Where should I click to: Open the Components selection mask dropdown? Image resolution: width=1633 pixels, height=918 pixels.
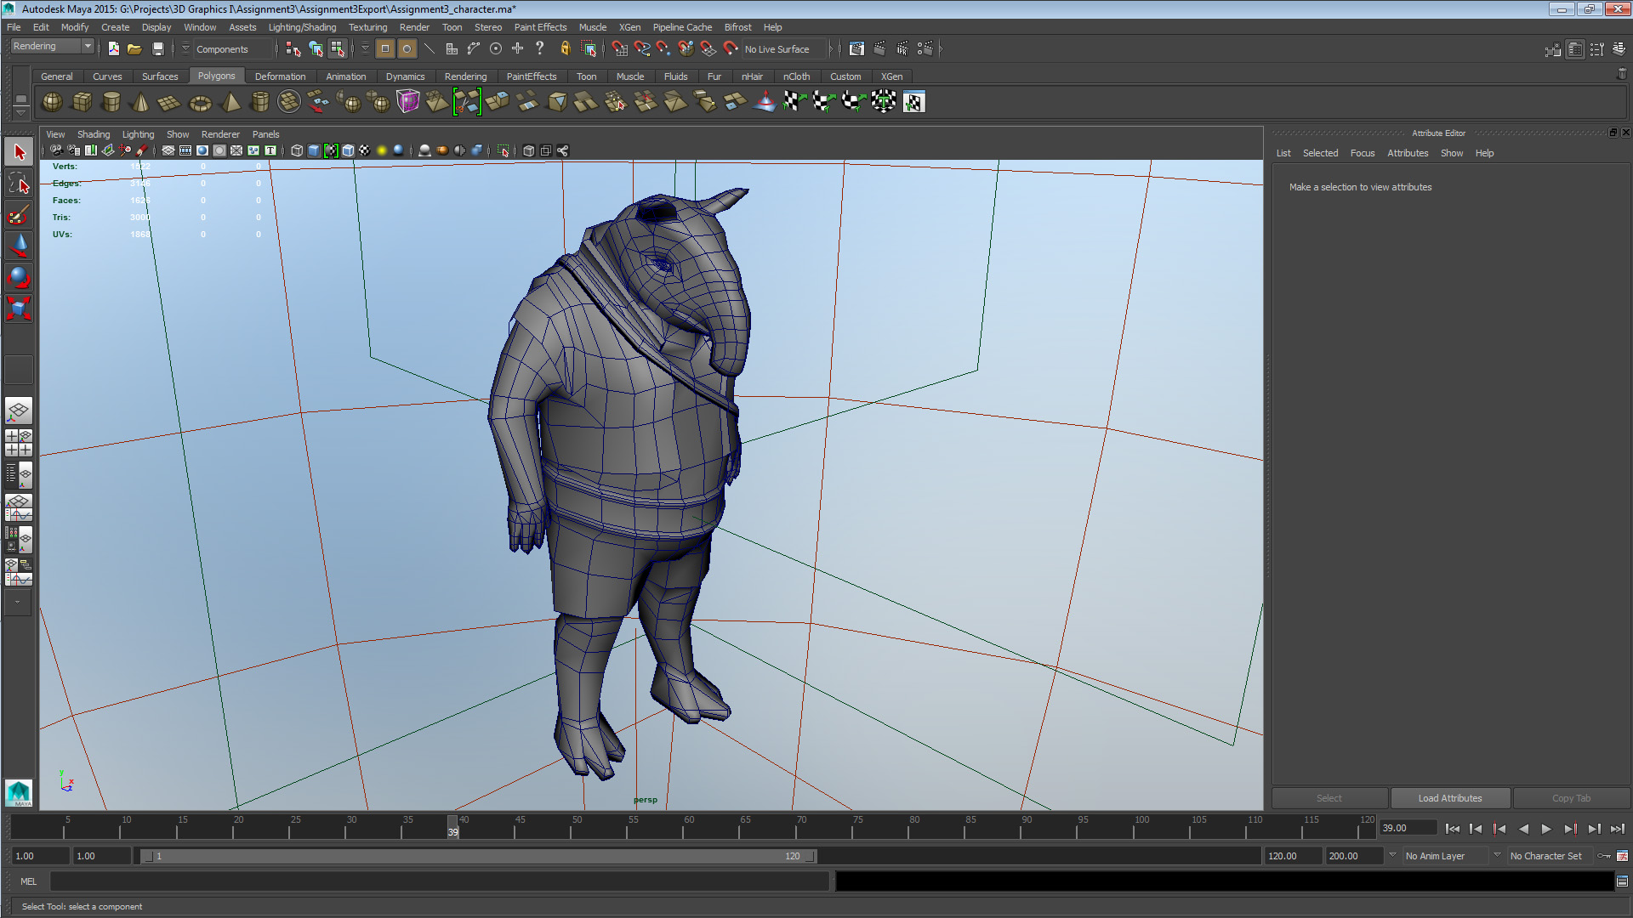point(230,48)
